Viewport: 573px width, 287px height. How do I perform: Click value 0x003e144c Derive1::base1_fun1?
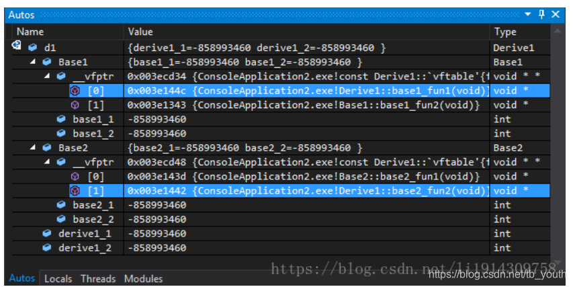pos(308,91)
